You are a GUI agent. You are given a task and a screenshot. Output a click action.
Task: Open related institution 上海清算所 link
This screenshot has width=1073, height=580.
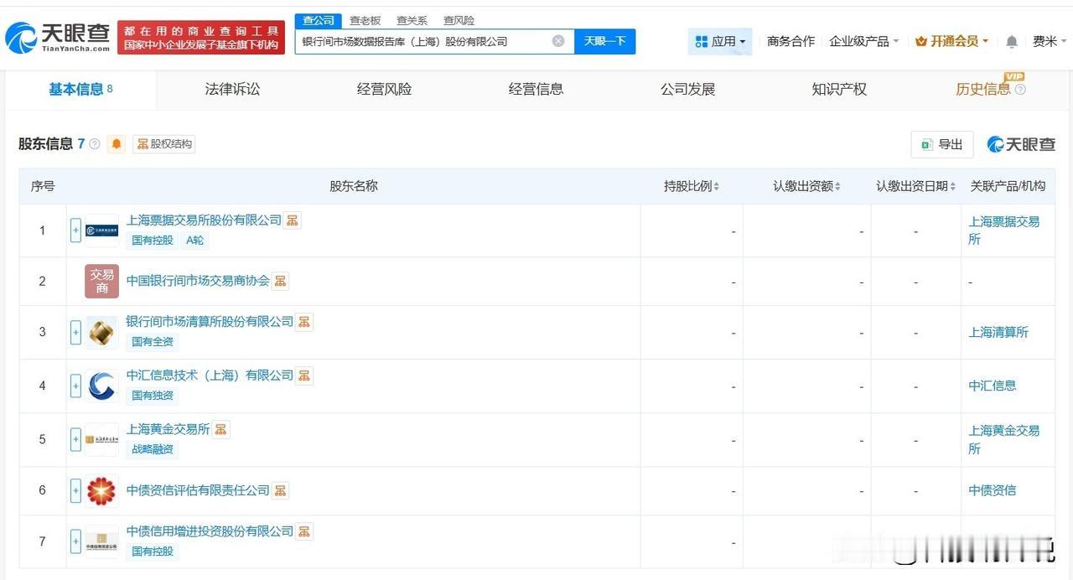(998, 333)
